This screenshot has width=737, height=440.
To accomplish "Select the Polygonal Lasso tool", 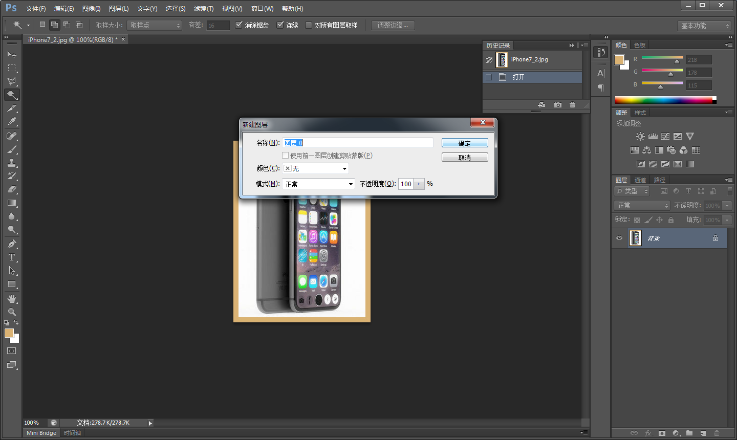I will 12,81.
